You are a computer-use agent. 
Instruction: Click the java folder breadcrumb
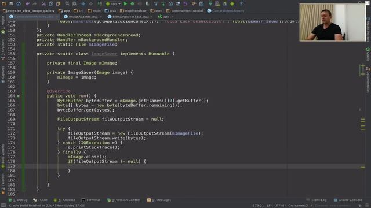[x=110, y=10]
